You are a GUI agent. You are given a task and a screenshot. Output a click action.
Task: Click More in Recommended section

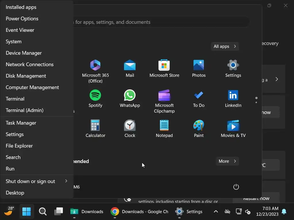(x=227, y=161)
